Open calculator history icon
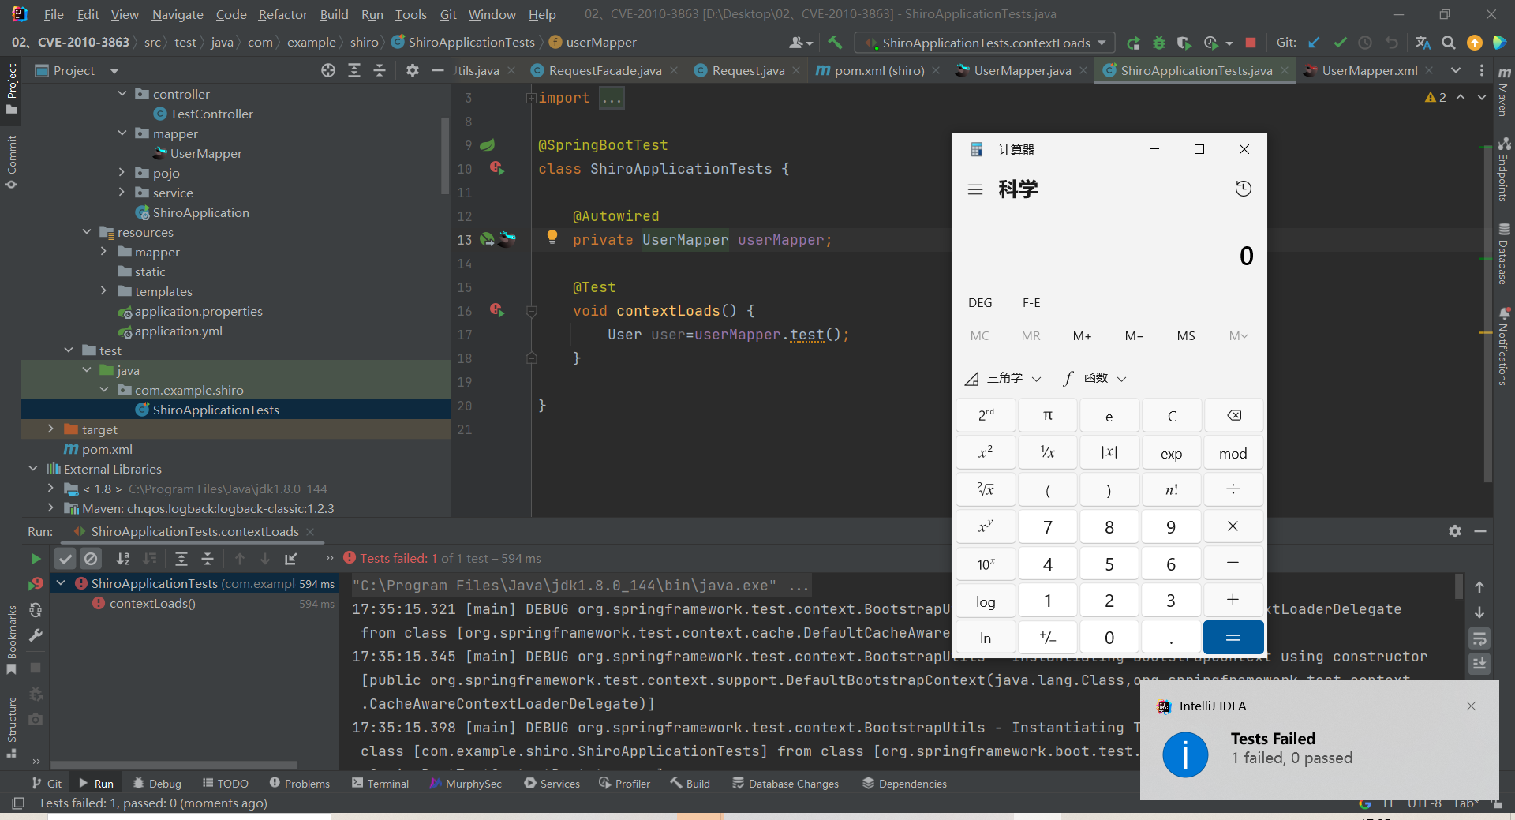The image size is (1515, 820). click(x=1243, y=189)
